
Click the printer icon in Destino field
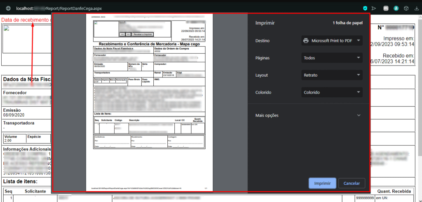pyautogui.click(x=306, y=41)
